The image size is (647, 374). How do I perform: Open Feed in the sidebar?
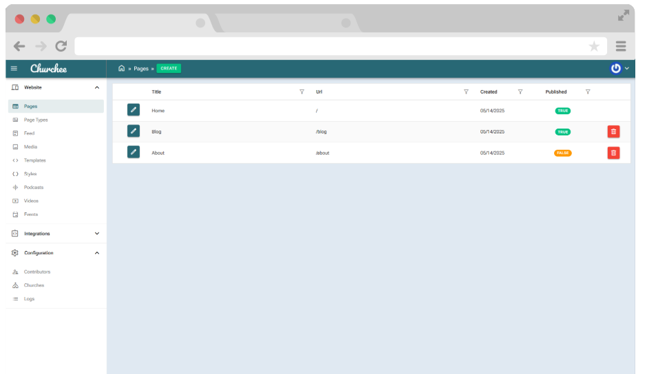[29, 133]
